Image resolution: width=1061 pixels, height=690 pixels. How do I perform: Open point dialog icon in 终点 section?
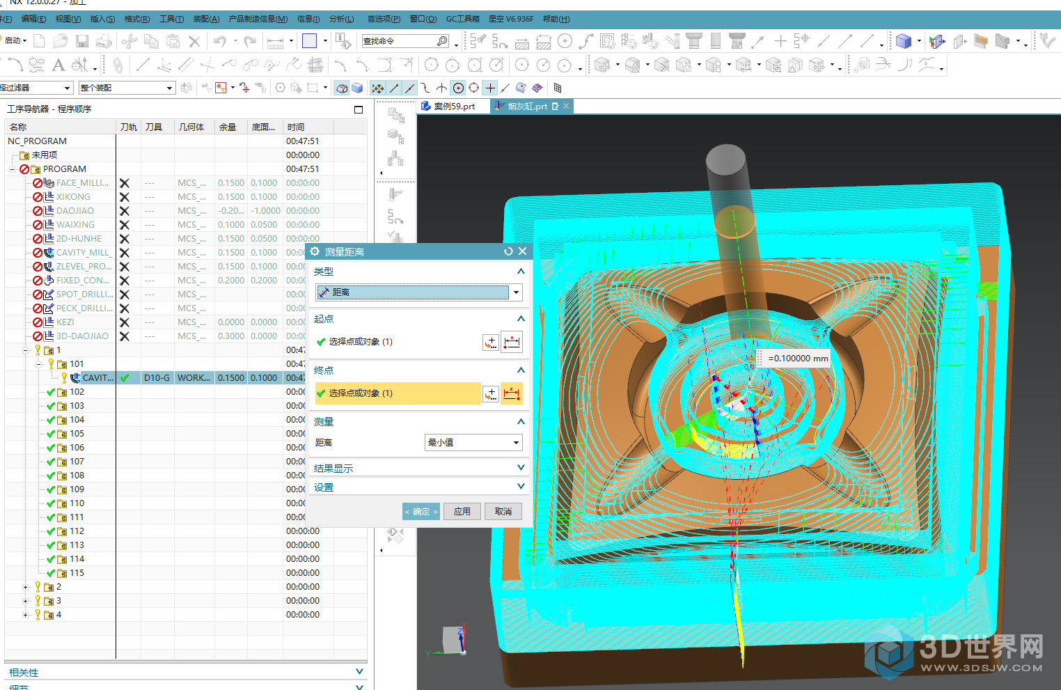(491, 393)
